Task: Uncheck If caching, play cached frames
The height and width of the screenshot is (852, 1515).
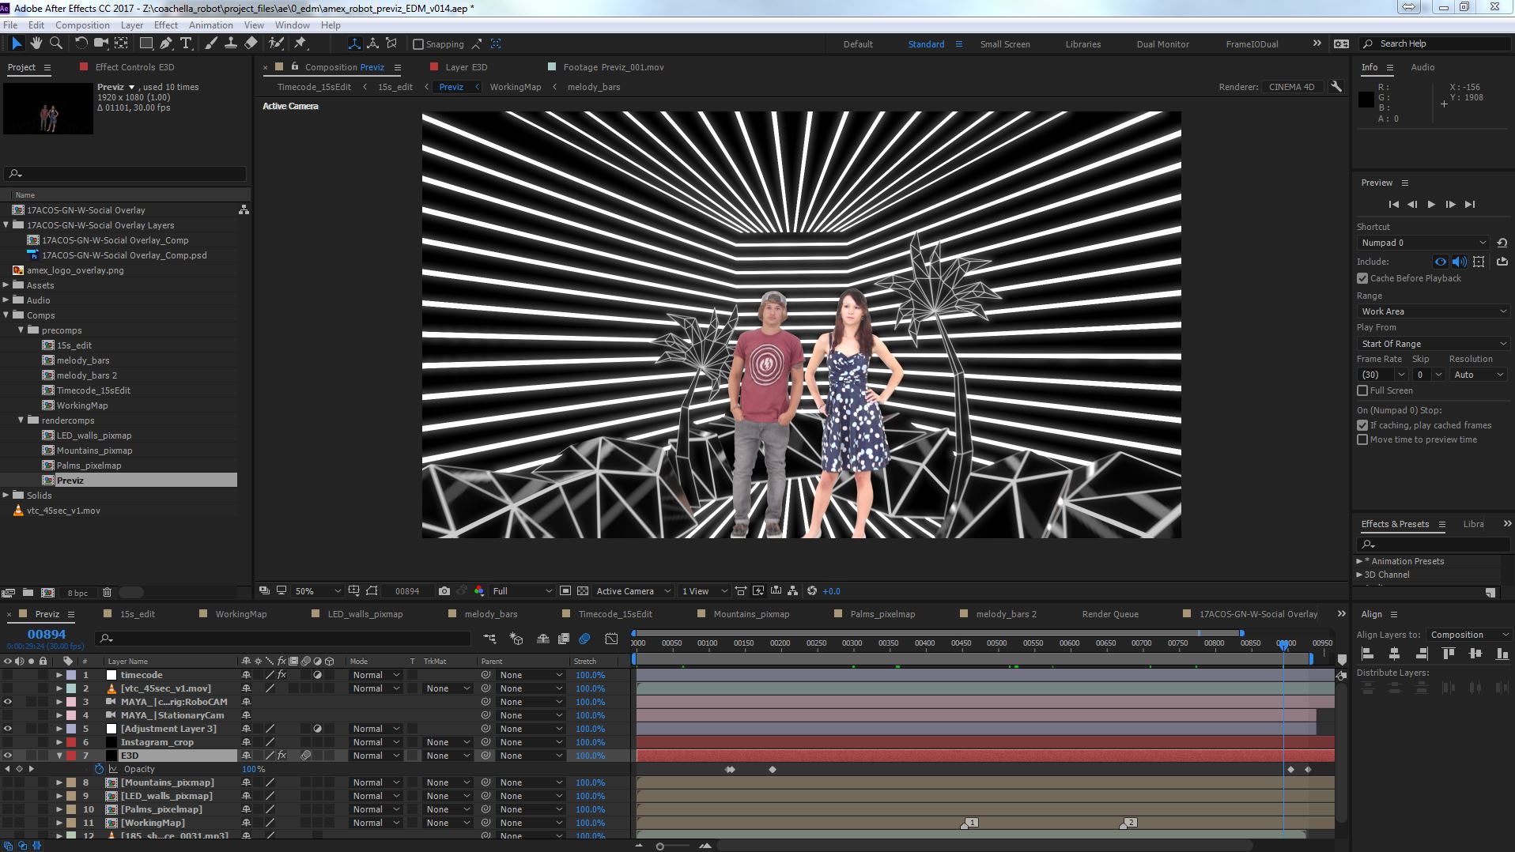Action: (x=1362, y=425)
